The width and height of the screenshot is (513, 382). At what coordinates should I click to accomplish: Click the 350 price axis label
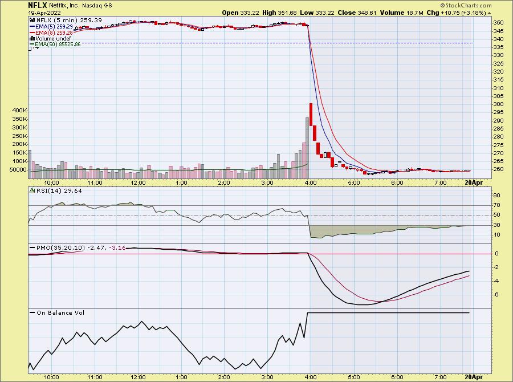pyautogui.click(x=499, y=23)
